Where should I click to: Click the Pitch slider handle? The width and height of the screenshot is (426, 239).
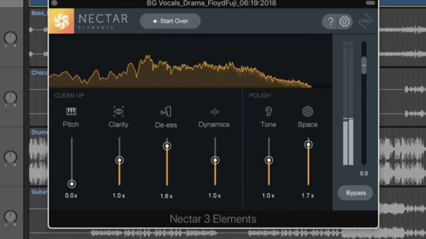point(72,184)
